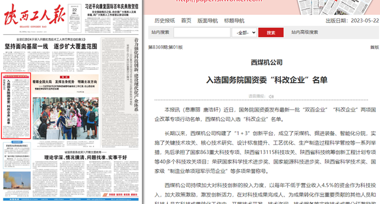Select the red-highlighted 西煤机公司 article on page
The image size is (380, 204).
pyautogui.click(x=16, y=106)
